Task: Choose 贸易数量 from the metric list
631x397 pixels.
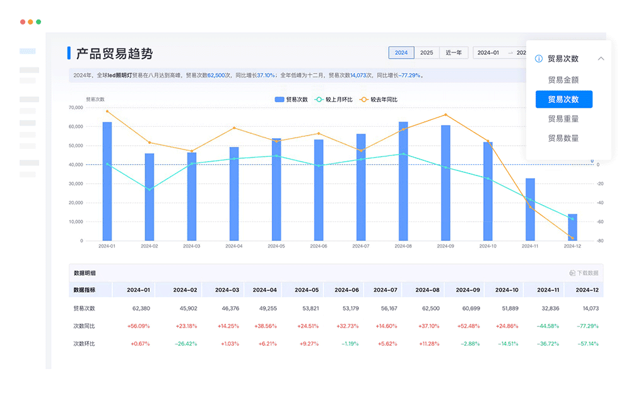Action: [563, 138]
